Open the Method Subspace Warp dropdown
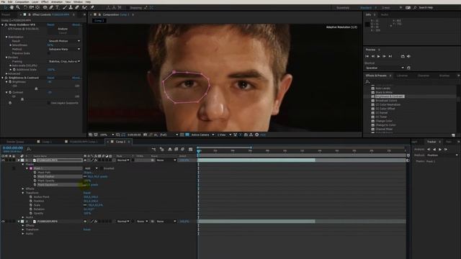Viewport: 461px width, 259px height. click(64, 50)
